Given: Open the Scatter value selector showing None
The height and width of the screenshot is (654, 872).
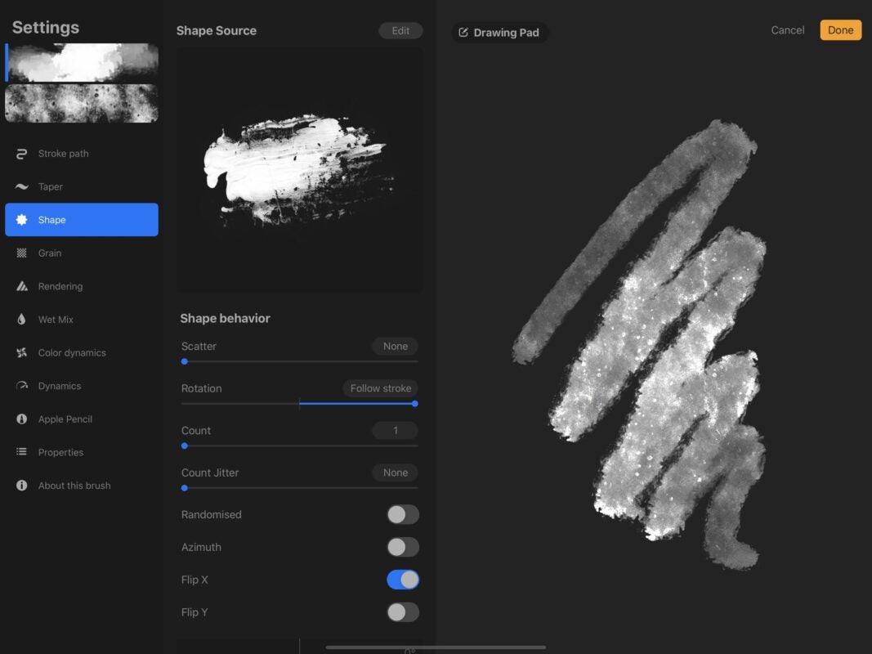Looking at the screenshot, I should pyautogui.click(x=395, y=346).
